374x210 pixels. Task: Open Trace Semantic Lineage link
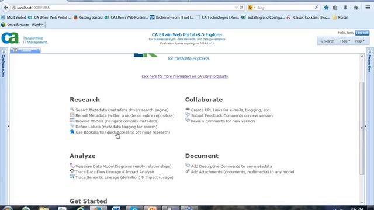click(x=124, y=177)
